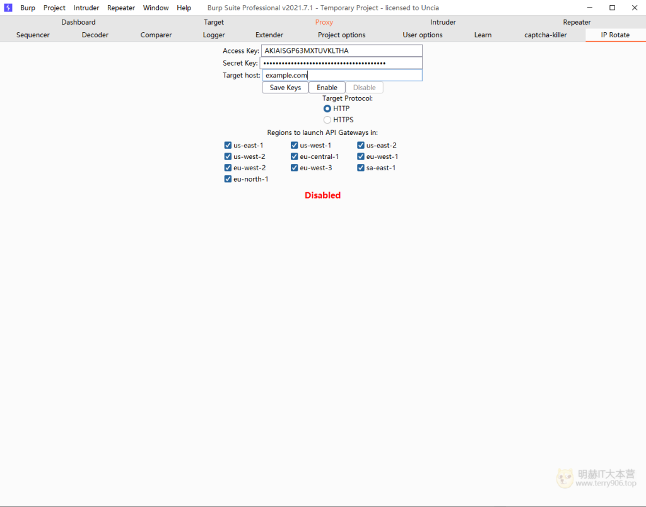
Task: Toggle the eu-central-1 region checkbox
Action: tap(294, 156)
